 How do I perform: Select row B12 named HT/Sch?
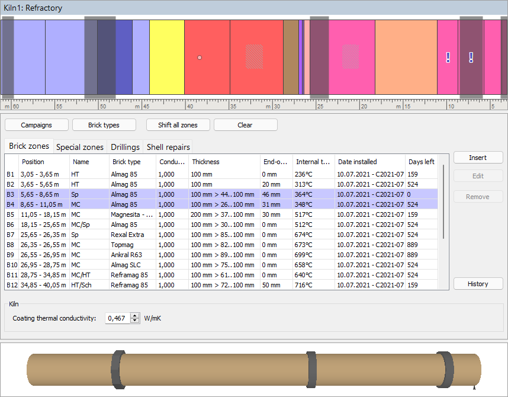(x=221, y=285)
